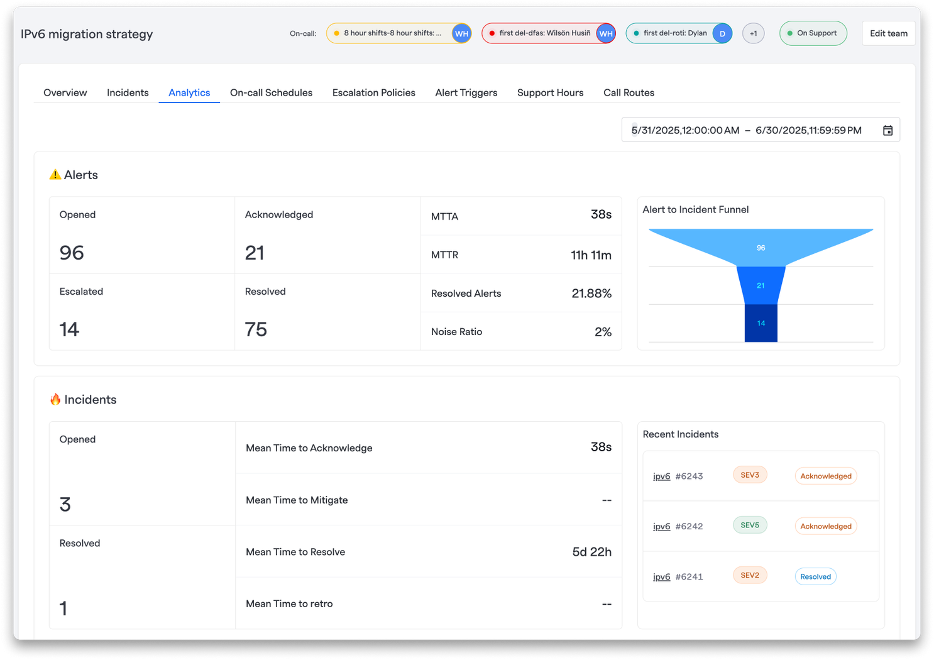Click the Alert to Incident Funnel title
Viewport: 934px width, 660px height.
(695, 209)
